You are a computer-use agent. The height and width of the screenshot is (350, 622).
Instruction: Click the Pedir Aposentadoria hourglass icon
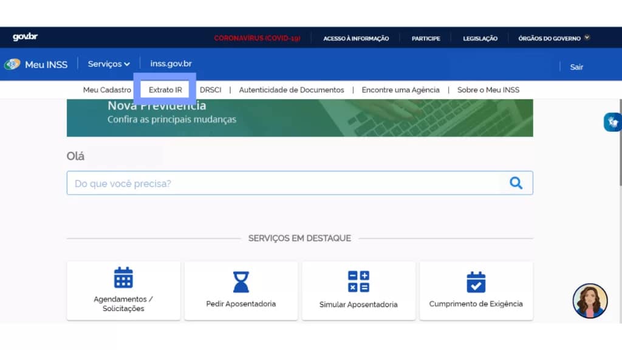[241, 282]
